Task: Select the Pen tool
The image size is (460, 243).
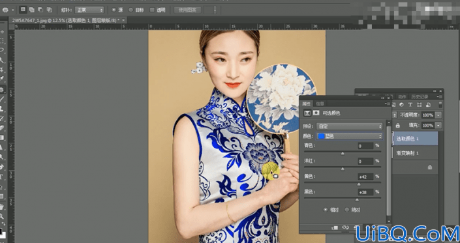Action: point(3,167)
